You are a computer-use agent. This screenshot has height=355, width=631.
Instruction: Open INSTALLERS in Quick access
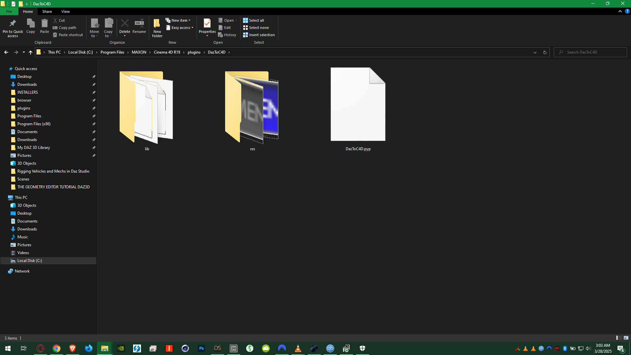pyautogui.click(x=28, y=92)
